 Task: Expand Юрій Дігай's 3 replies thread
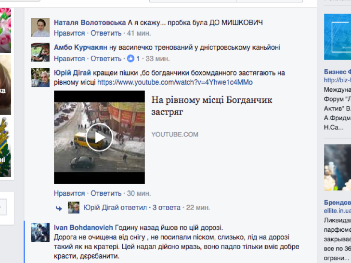coord(166,208)
